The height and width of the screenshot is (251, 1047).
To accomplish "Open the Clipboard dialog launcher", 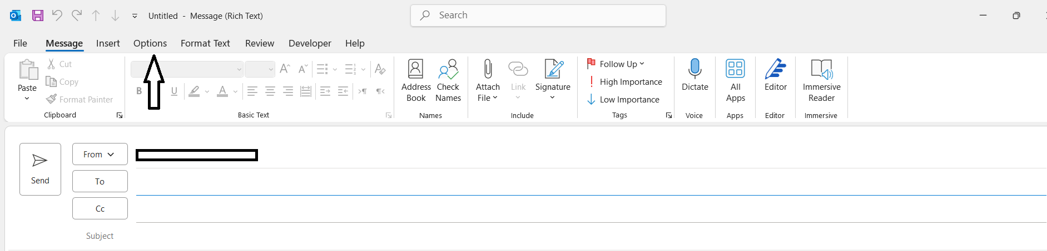I will (120, 115).
